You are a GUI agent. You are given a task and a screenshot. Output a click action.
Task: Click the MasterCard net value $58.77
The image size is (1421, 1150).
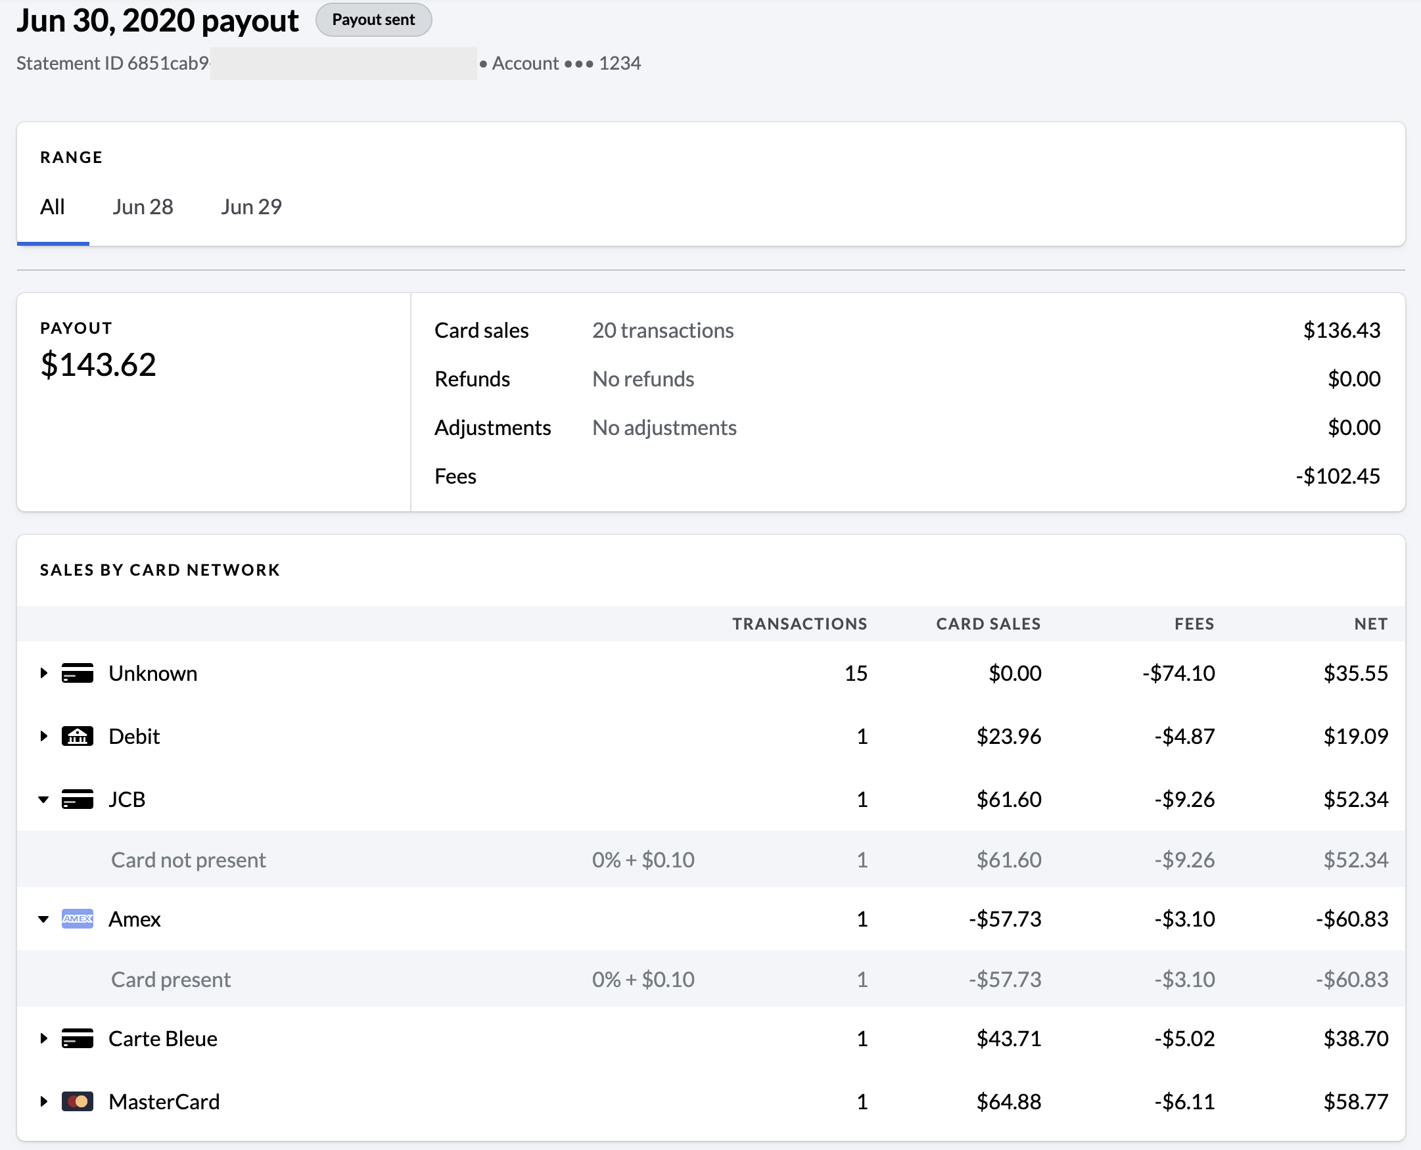[1355, 1101]
